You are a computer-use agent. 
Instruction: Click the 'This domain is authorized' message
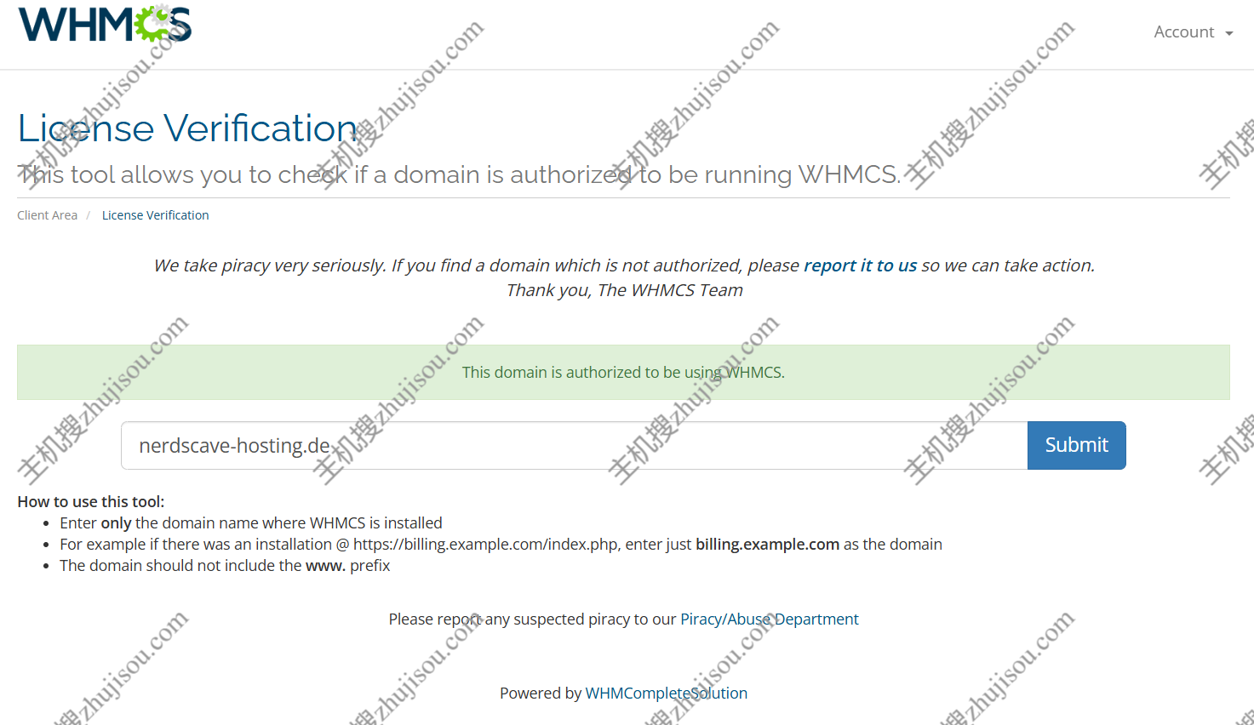click(623, 373)
